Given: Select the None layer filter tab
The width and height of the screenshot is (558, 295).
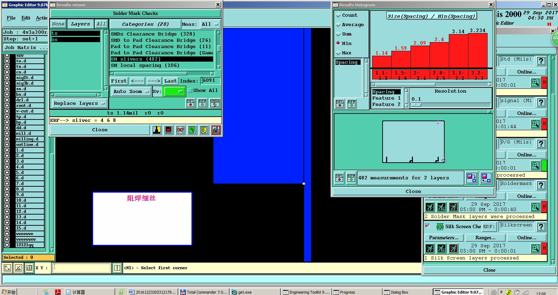Looking at the screenshot, I should tap(58, 24).
